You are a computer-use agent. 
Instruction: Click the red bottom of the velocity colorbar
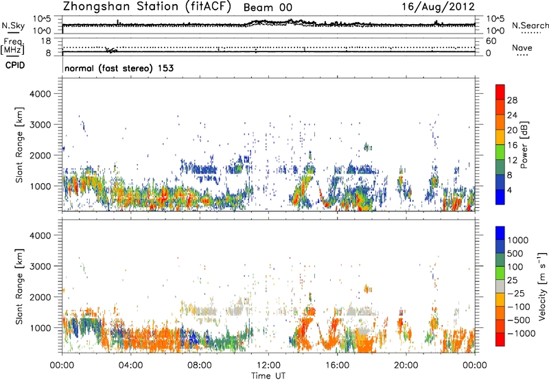pyautogui.click(x=500, y=340)
